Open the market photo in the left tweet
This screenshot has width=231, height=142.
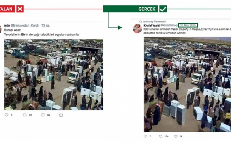[x=53, y=75]
